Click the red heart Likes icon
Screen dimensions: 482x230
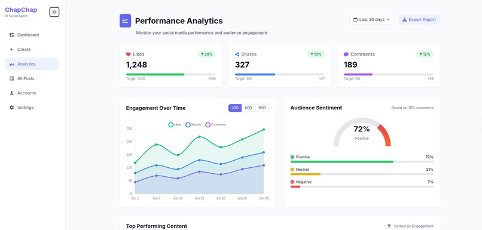point(129,54)
